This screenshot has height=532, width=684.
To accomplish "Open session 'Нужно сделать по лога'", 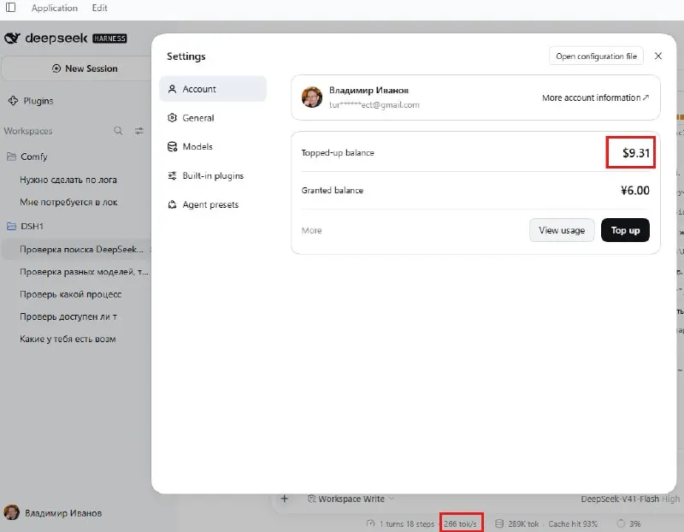I will 68,180.
